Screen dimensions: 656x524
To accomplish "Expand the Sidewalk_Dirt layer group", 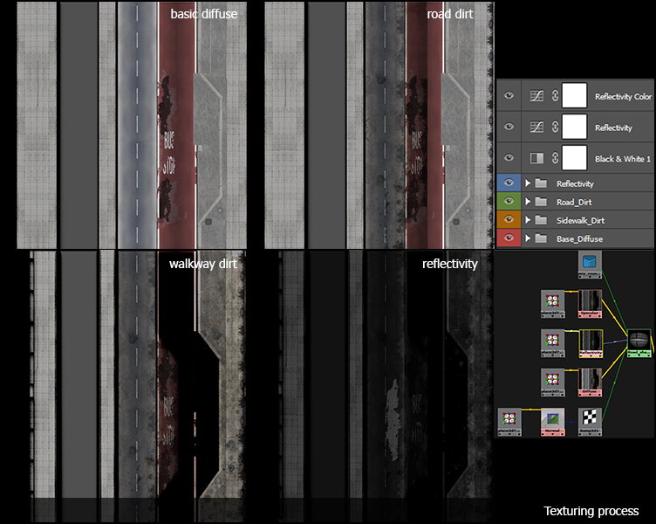I will pos(528,220).
